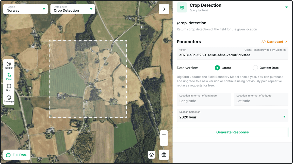Click the crop detection wheat icon
Viewport: 293px width, 164px height.
(182, 7)
